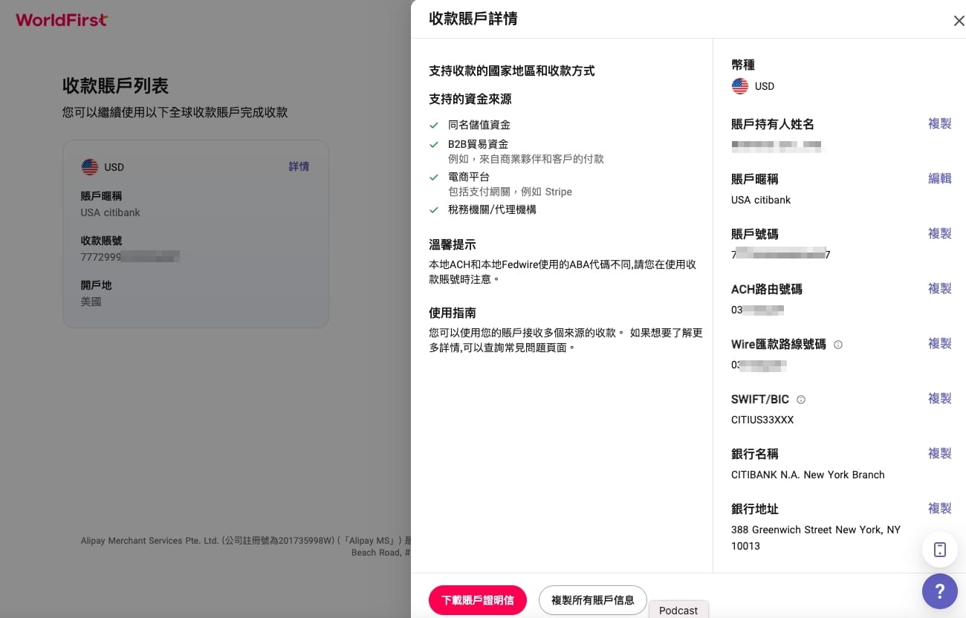
Task: Edit the 賬戶暱稱
Action: pyautogui.click(x=940, y=178)
